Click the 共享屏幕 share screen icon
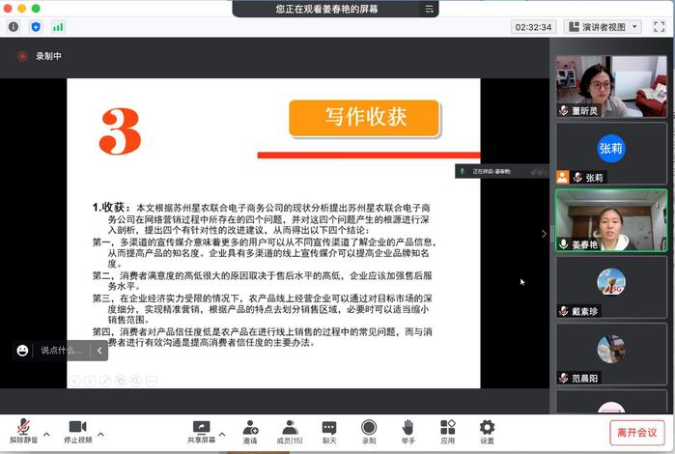This screenshot has width=675, height=454. pyautogui.click(x=202, y=429)
